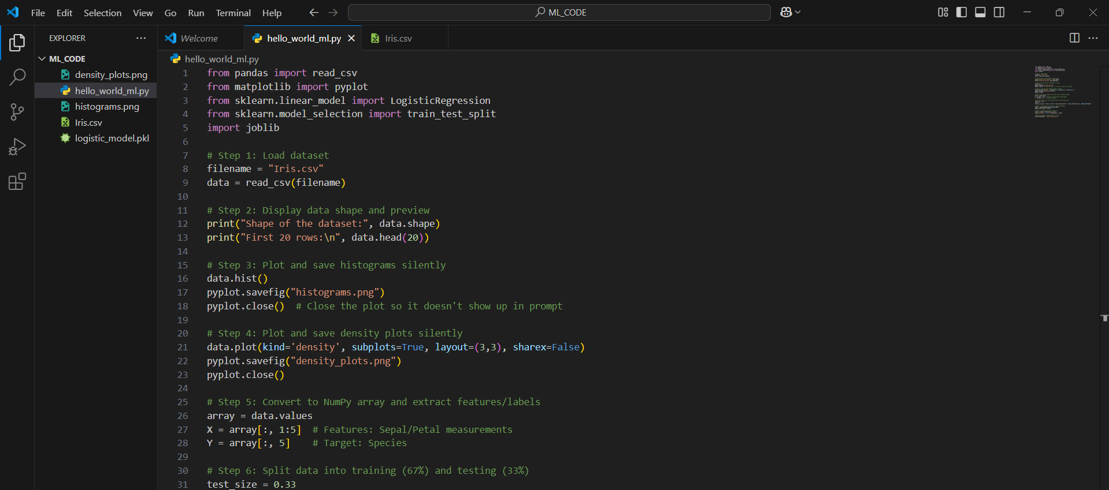Toggle the secondary side bar
The width and height of the screenshot is (1109, 490).
(999, 12)
